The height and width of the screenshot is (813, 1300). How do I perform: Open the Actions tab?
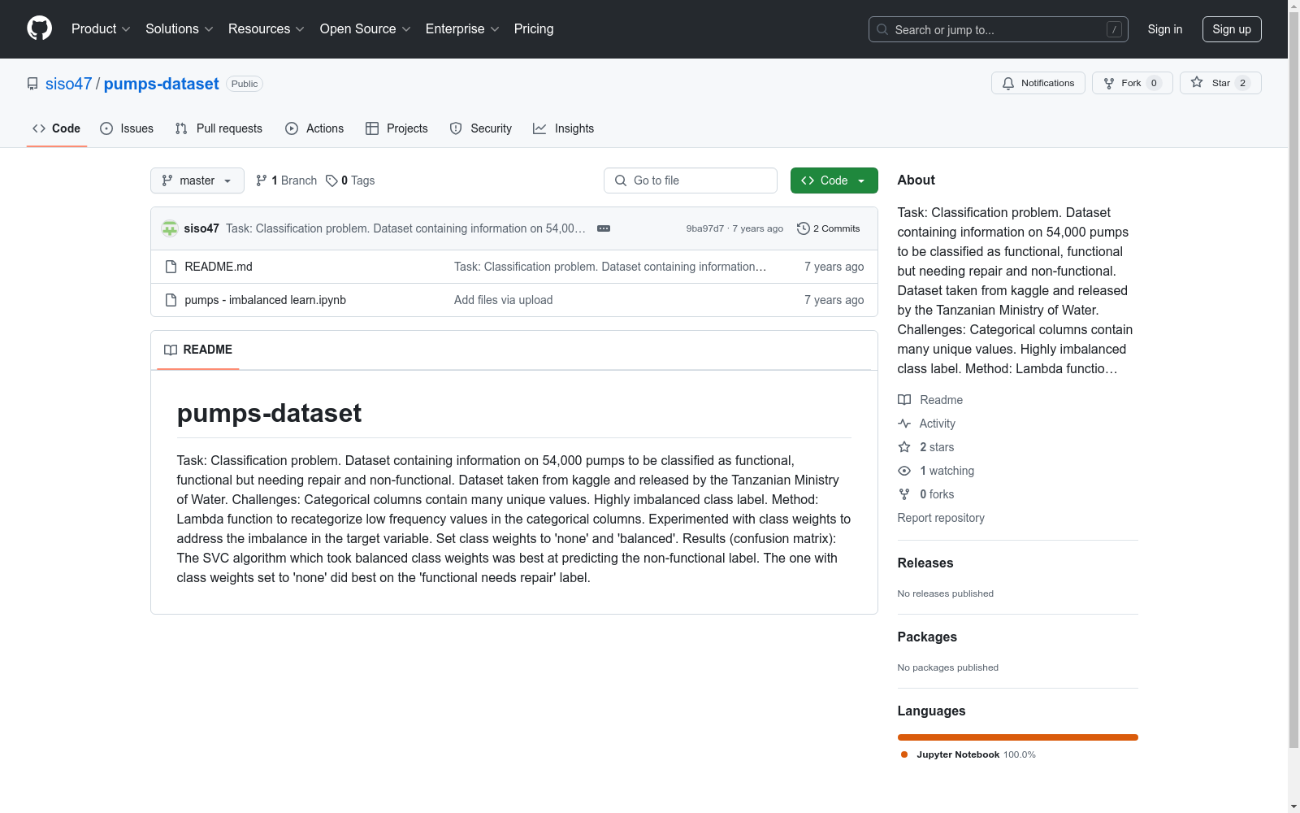314,128
